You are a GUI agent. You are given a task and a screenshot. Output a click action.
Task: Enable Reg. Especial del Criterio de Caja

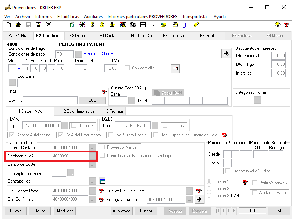point(156,135)
